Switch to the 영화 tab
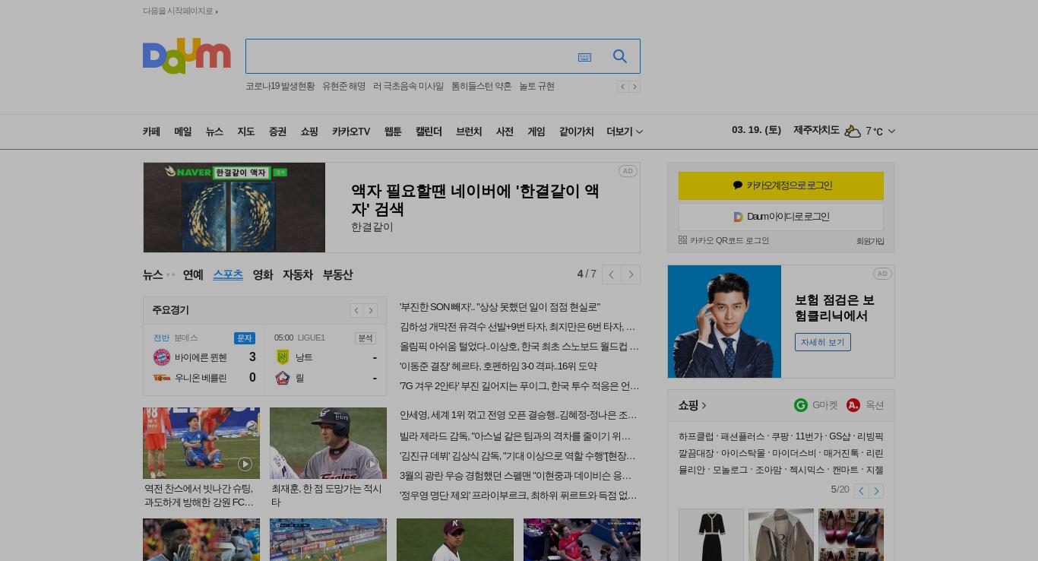Image resolution: width=1038 pixels, height=561 pixels. click(x=263, y=274)
